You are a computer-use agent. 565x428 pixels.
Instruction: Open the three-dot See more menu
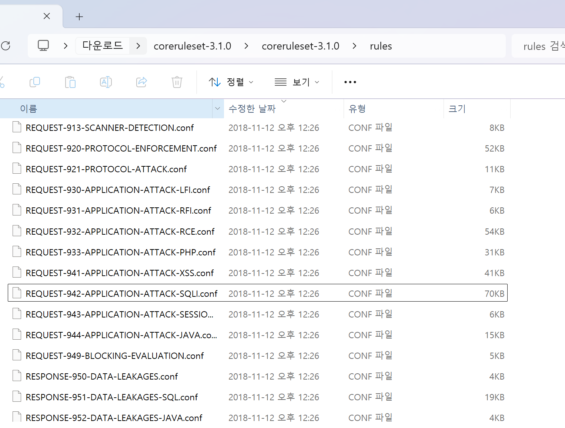click(x=350, y=82)
